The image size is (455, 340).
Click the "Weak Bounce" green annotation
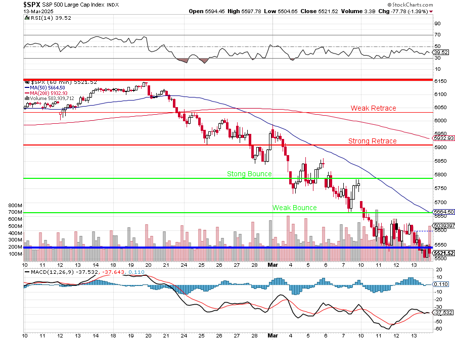[294, 208]
